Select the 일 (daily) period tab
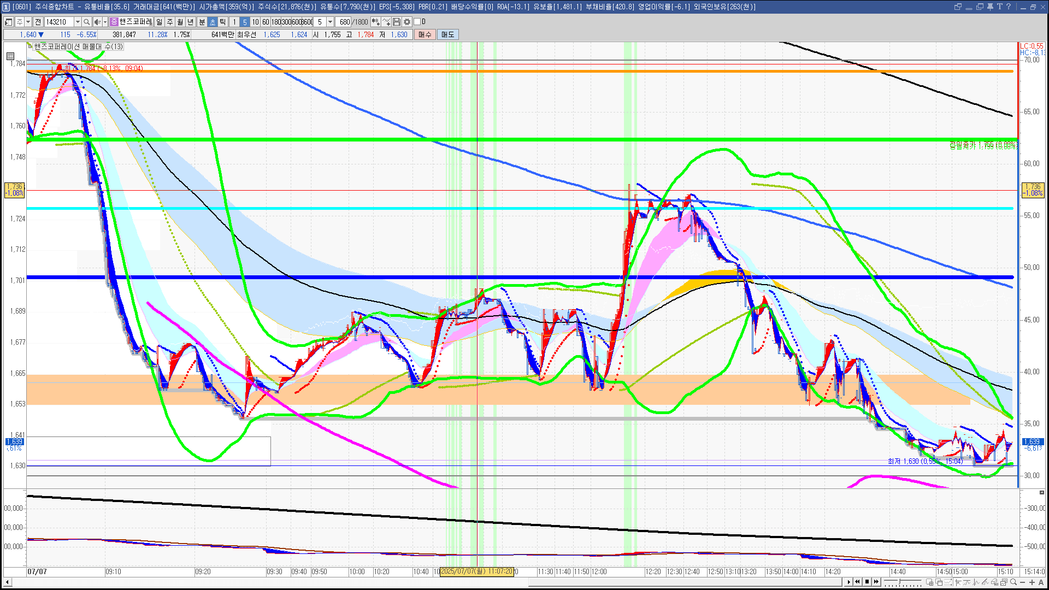The width and height of the screenshot is (1049, 590). (159, 22)
